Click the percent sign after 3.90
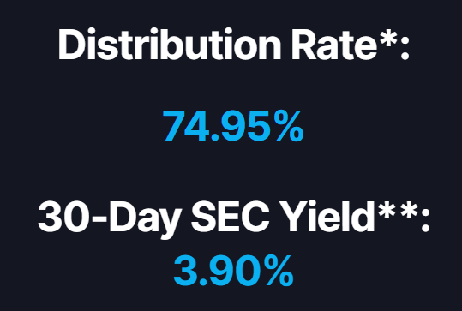 [x=279, y=271]
